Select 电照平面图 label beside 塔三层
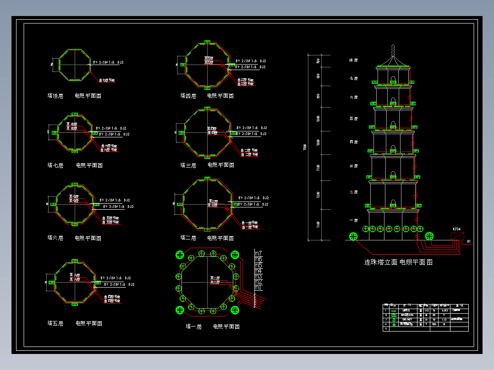The width and height of the screenshot is (494, 370). coord(221,165)
